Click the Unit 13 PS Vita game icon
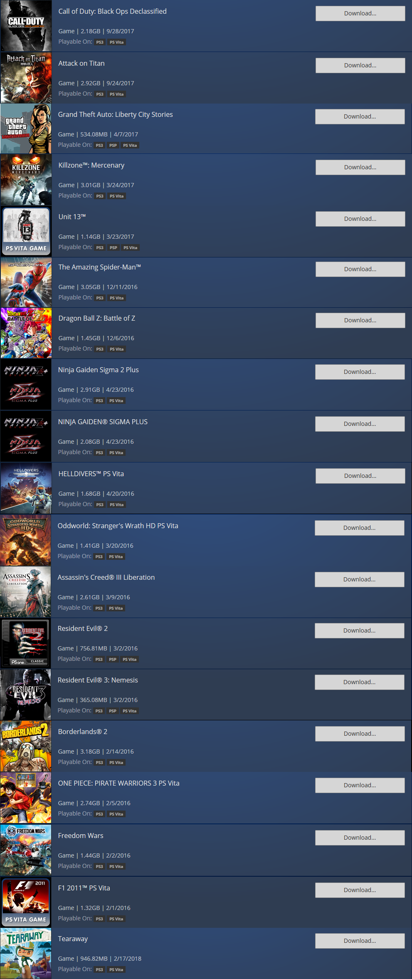 point(26,231)
